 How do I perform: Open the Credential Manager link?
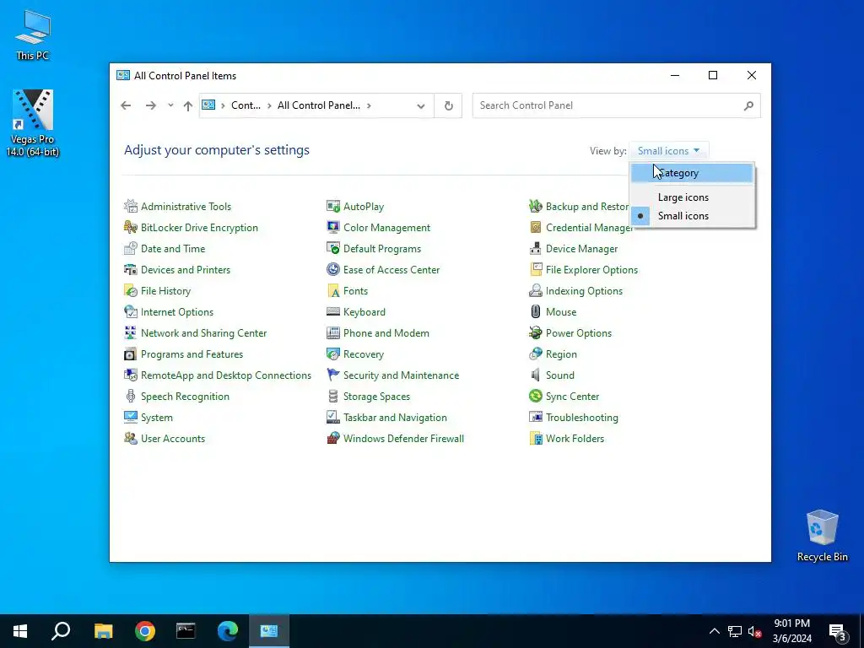tap(589, 228)
